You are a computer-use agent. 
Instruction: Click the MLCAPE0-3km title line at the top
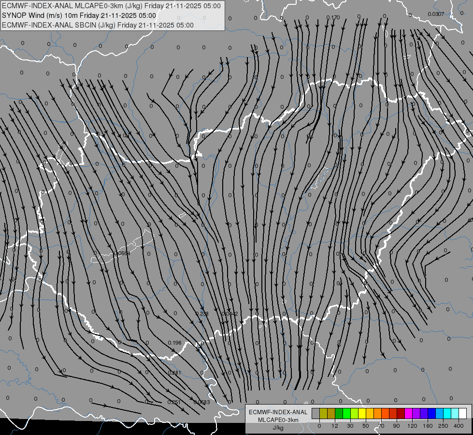point(111,6)
